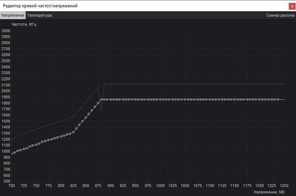Screen dimensions: 296x196
Task: Select the last curve point on the right
Action: (278, 99)
